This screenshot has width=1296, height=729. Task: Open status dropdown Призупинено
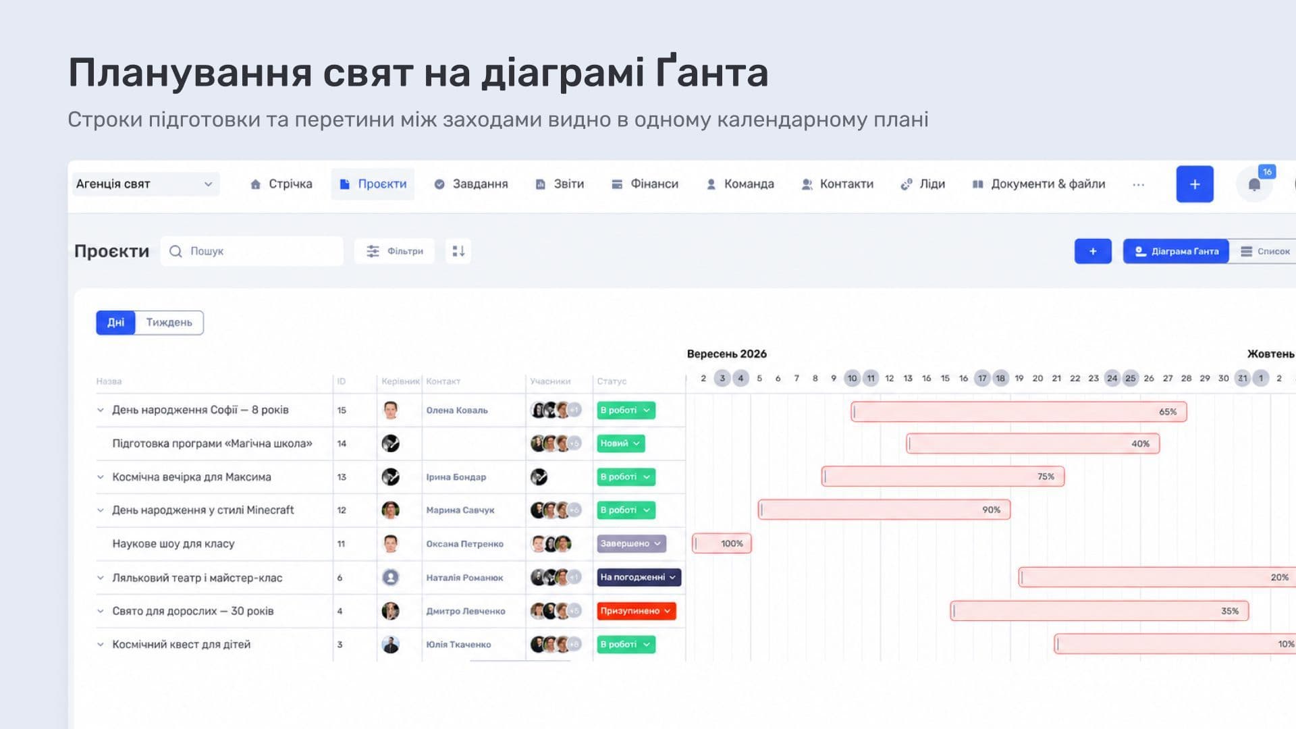tap(636, 611)
